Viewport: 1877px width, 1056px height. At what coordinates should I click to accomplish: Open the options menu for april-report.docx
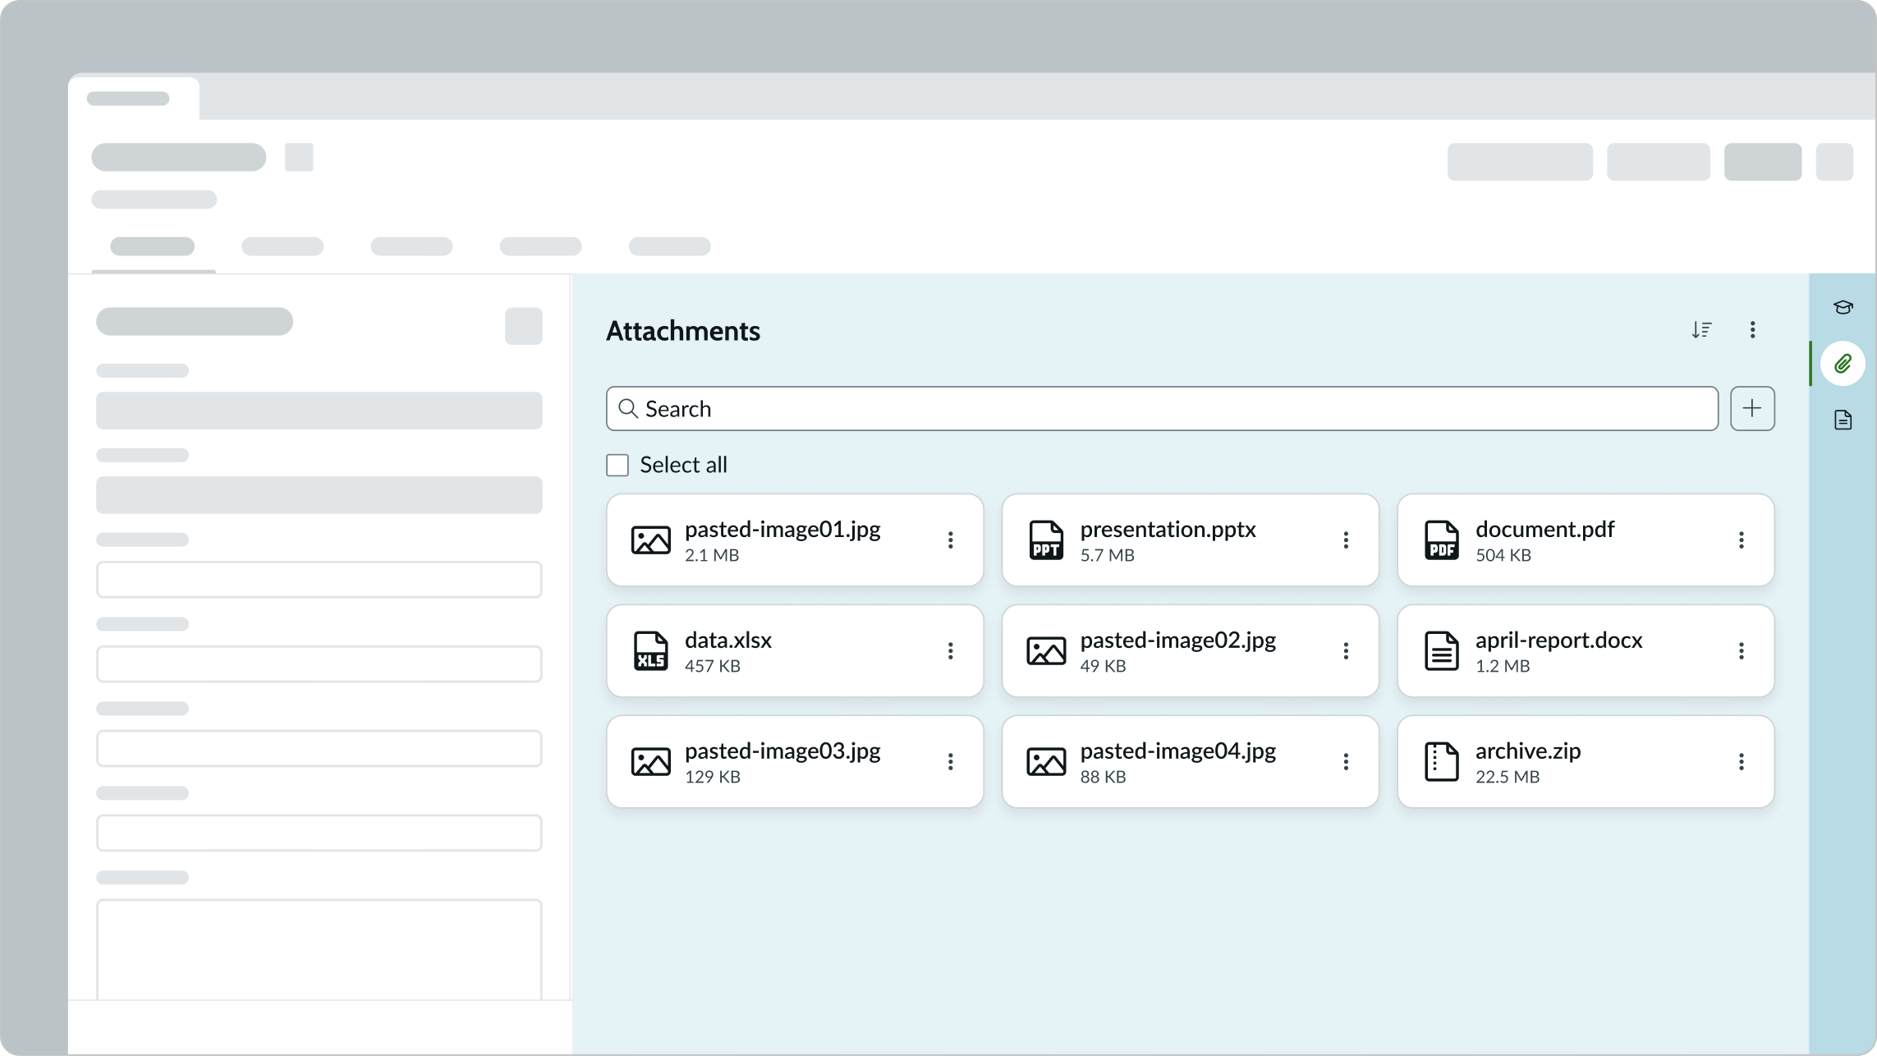[1742, 650]
